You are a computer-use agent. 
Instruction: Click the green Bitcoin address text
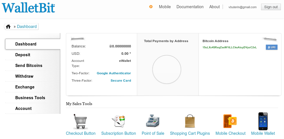click(x=229, y=47)
